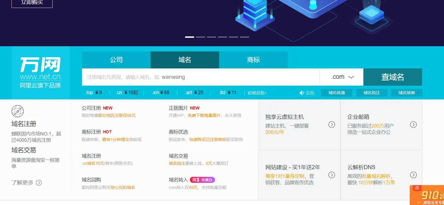The image size is (444, 205).
Task: Select the first carousel slide indicator
Action: pos(190,37)
